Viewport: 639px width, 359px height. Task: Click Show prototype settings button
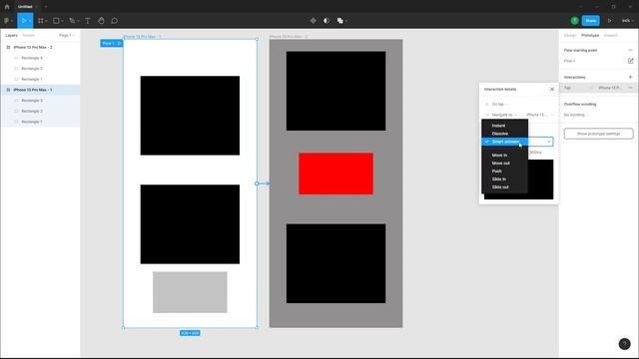coord(599,134)
